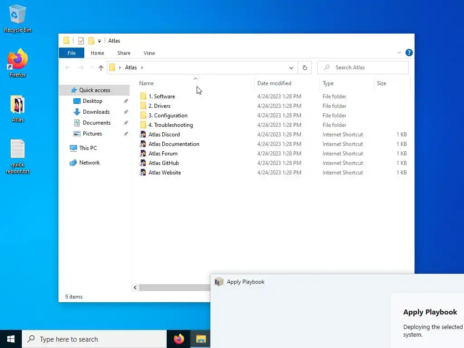Image resolution: width=464 pixels, height=348 pixels.
Task: Click File Explorer in the taskbar
Action: coord(201,339)
